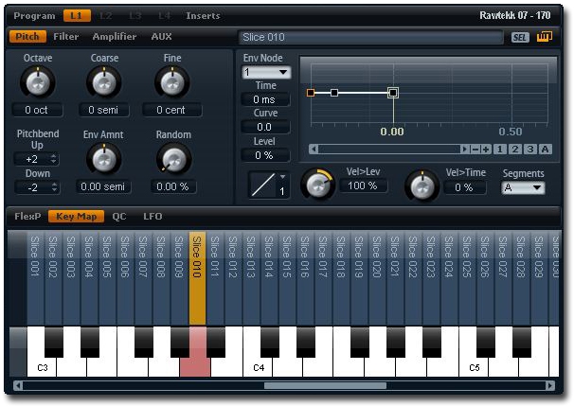This screenshot has height=406, width=574.
Task: Toggle envelope preset button 2
Action: point(515,150)
